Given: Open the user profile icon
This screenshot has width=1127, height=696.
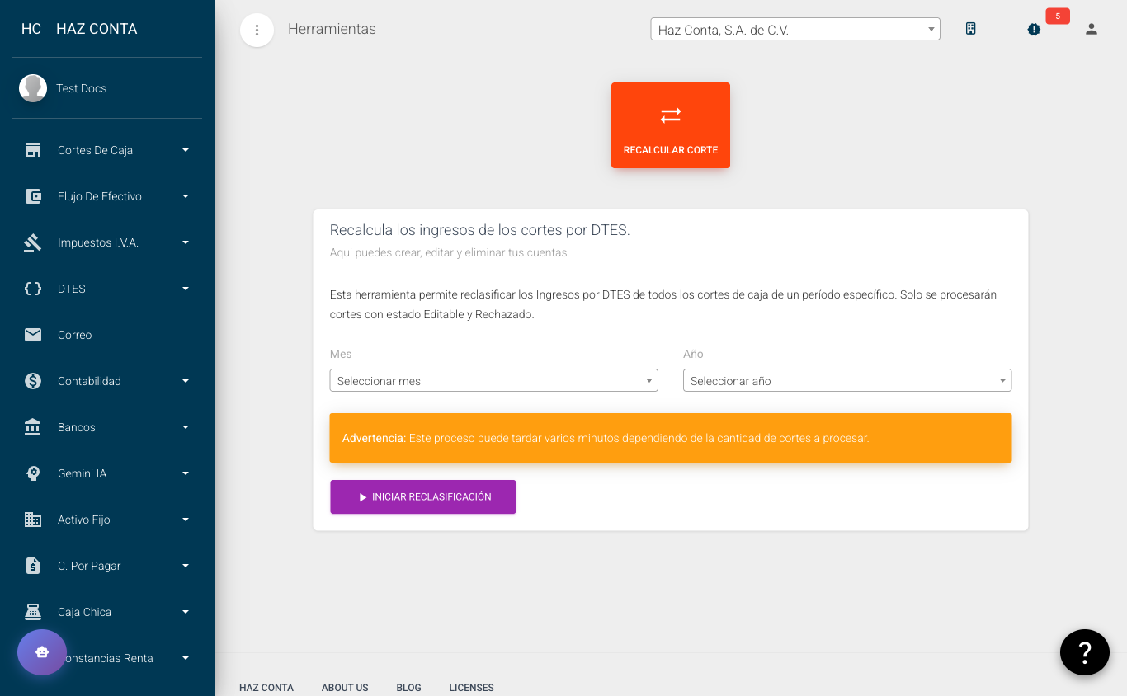Looking at the screenshot, I should (1092, 29).
